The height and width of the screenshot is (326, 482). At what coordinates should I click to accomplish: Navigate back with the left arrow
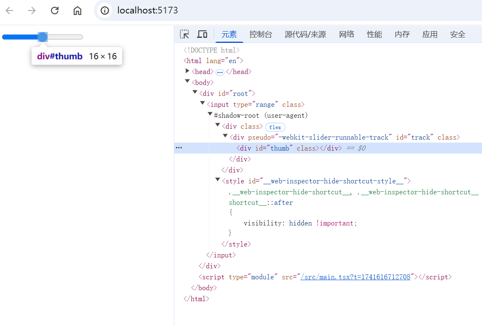pyautogui.click(x=10, y=11)
